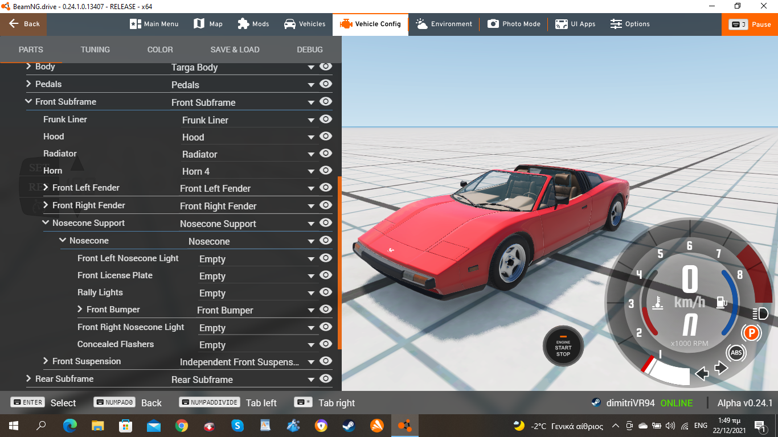This screenshot has width=778, height=437.
Task: Open the DEBUG tab
Action: [x=310, y=50]
